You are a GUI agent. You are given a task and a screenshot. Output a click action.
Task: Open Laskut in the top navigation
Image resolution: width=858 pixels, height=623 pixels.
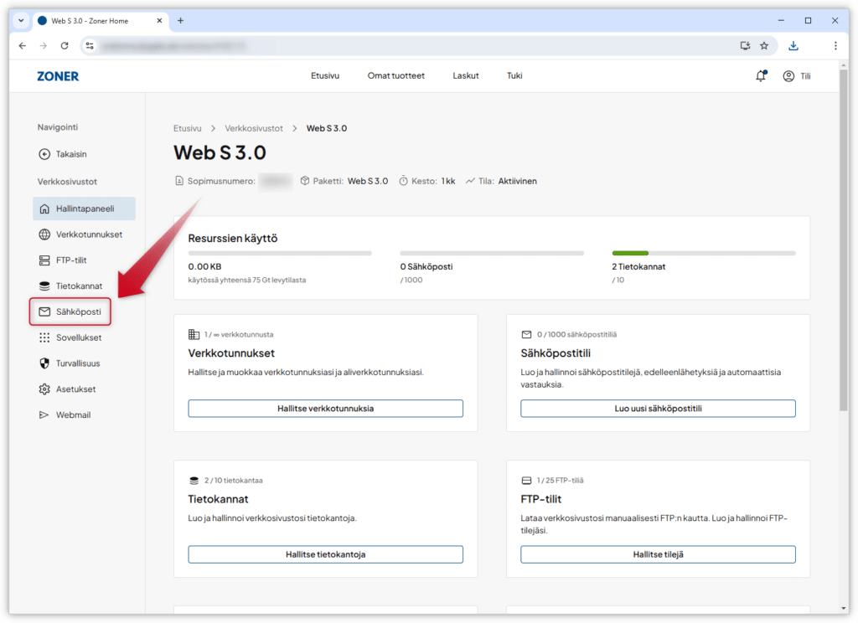(x=465, y=75)
